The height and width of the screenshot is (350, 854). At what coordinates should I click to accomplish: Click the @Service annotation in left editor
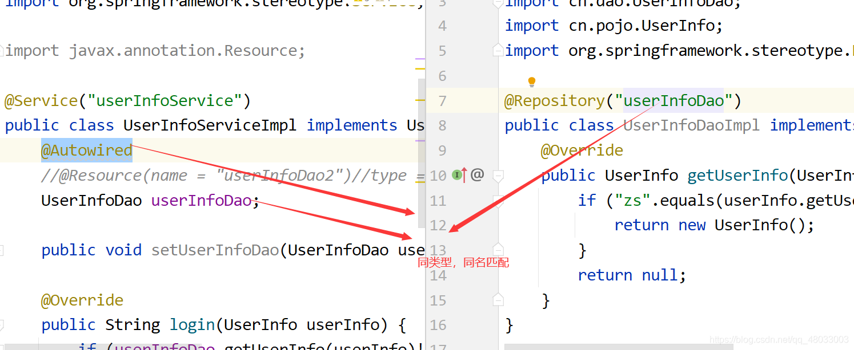click(x=41, y=101)
